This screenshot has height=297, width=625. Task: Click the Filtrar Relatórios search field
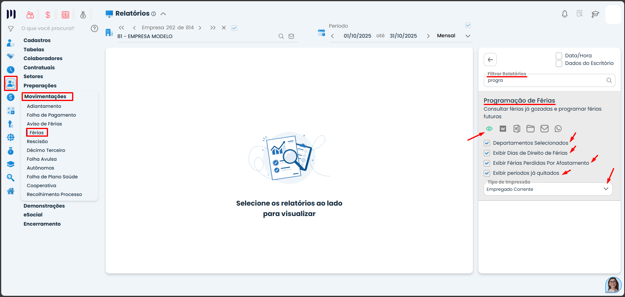(544, 81)
